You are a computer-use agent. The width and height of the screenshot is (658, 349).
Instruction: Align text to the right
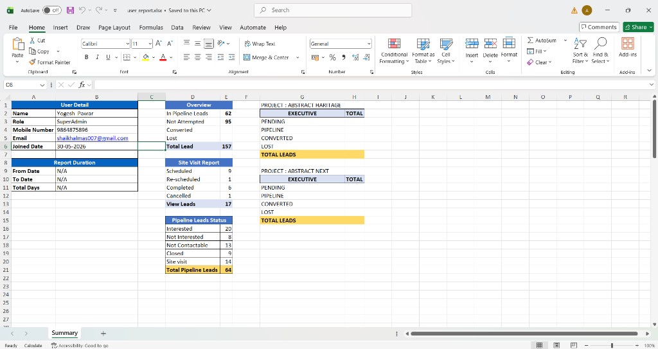[209, 57]
